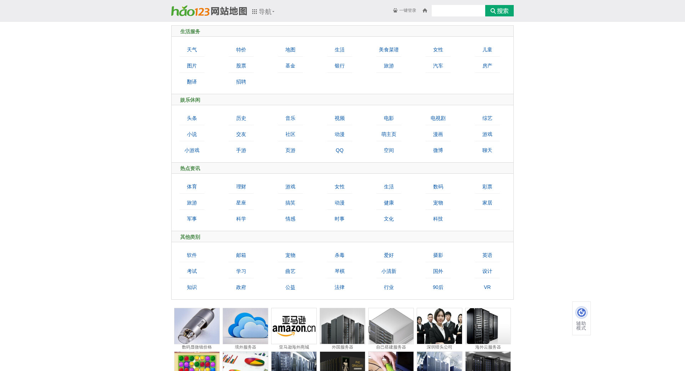Click the home icon in header
Image resolution: width=685 pixels, height=371 pixels.
425,11
